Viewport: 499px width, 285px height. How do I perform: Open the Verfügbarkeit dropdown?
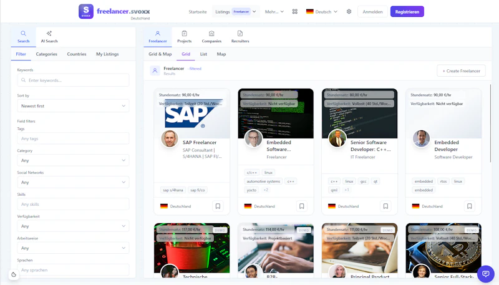click(x=73, y=226)
